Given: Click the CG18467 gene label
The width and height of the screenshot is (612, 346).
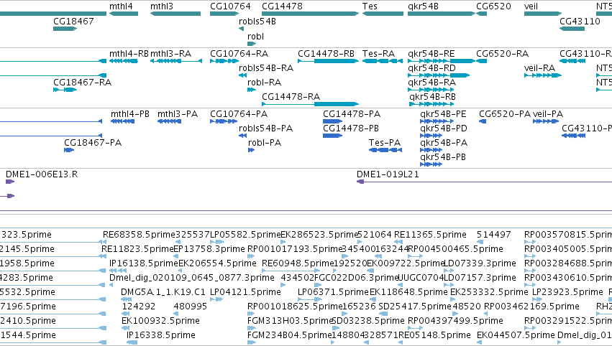Looking at the screenshot, I should click(x=74, y=21).
